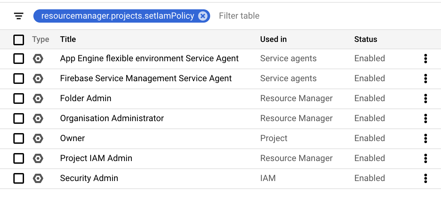Click role icon for App Engine Service Agent
Viewport: 441px width, 197px height.
coord(38,59)
